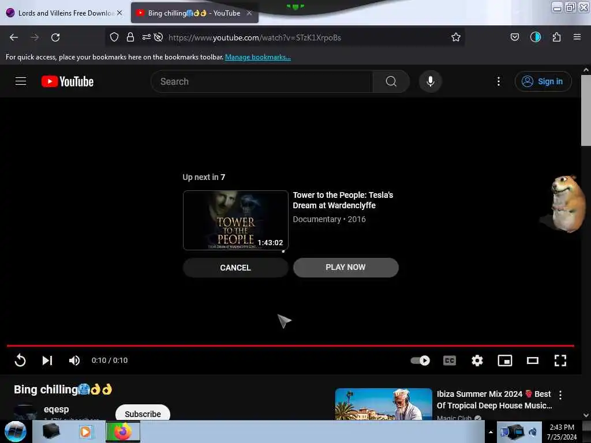Image resolution: width=591 pixels, height=443 pixels.
Task: Open the black folder taskbar icon
Action: (x=51, y=431)
